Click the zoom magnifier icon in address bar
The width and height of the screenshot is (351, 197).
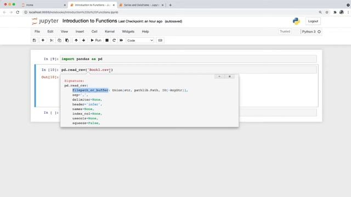click(x=320, y=12)
